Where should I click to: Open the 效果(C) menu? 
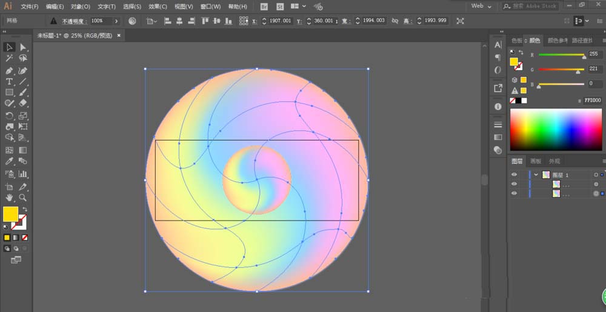click(x=158, y=7)
